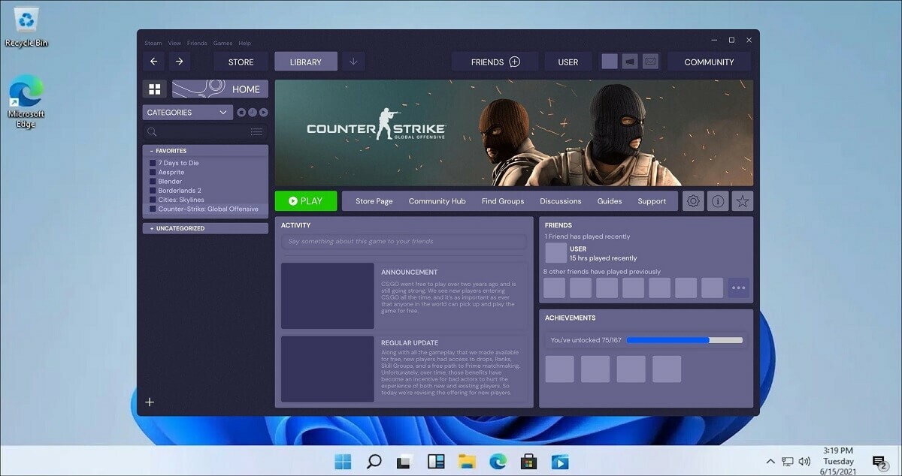Open the Games menu
The width and height of the screenshot is (902, 476).
pos(222,43)
